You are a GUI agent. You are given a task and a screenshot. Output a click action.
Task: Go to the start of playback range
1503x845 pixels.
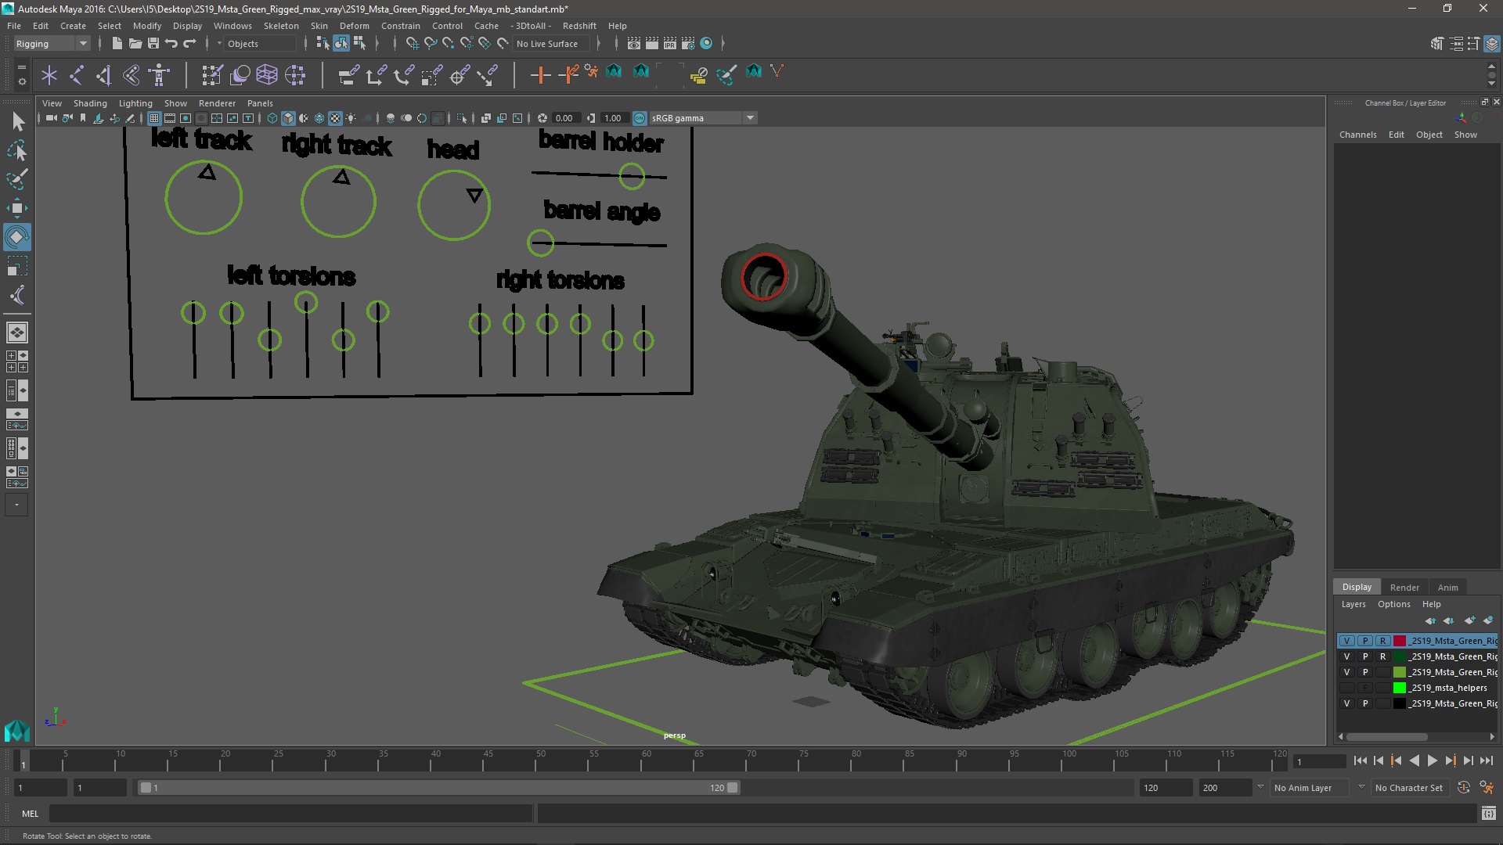[x=1360, y=760]
